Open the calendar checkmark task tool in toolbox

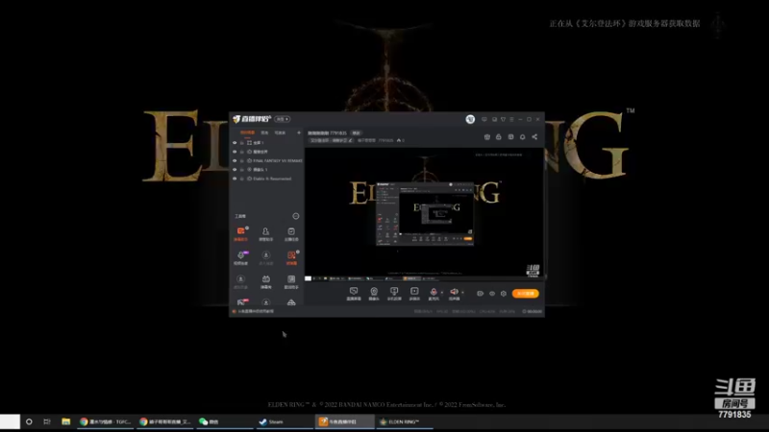(x=291, y=234)
